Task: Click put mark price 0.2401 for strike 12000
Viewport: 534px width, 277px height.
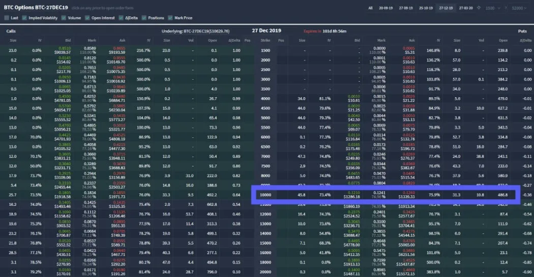Action: 380,212
